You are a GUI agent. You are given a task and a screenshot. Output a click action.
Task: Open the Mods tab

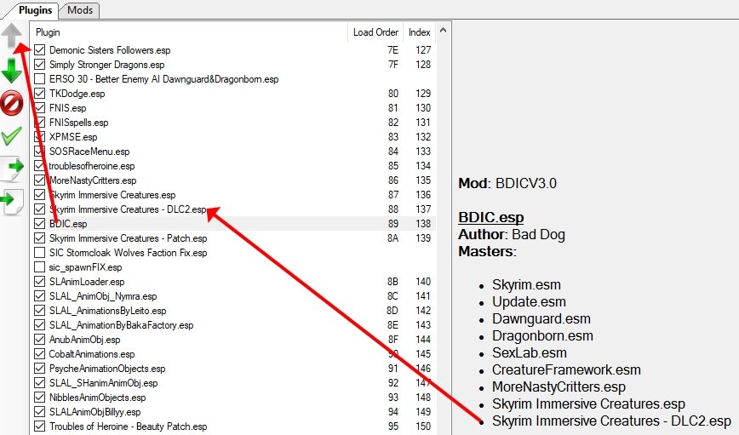[x=80, y=10]
